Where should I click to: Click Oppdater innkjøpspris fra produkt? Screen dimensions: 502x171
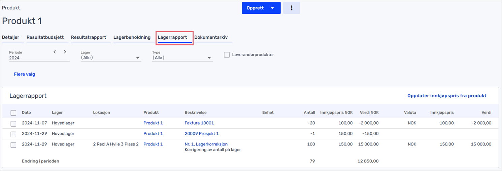click(447, 96)
